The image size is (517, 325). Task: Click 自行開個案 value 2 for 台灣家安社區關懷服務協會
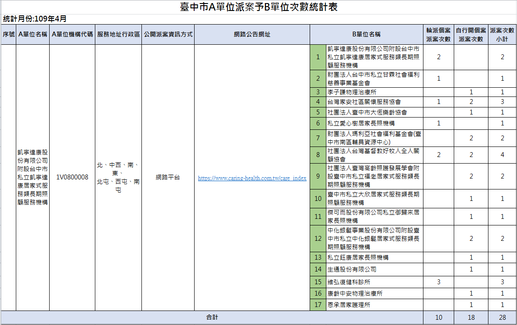click(471, 102)
